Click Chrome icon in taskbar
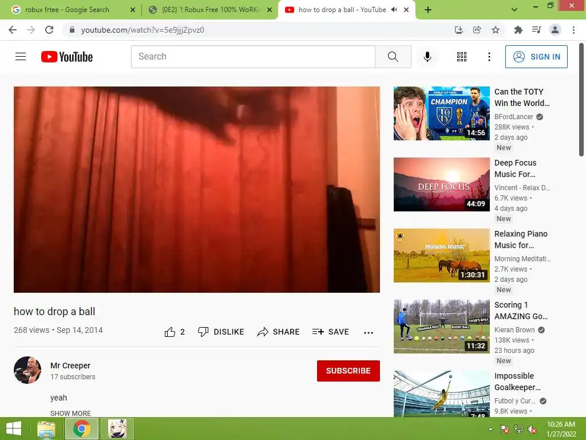Image resolution: width=586 pixels, height=440 pixels. pyautogui.click(x=81, y=429)
